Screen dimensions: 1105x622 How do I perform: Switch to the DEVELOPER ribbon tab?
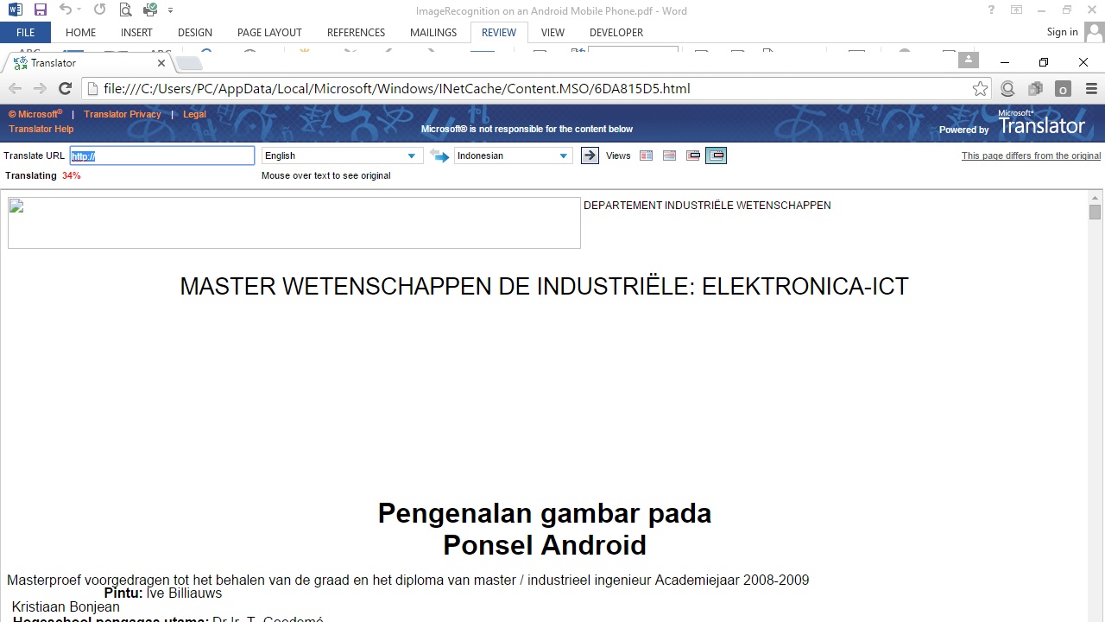616,32
